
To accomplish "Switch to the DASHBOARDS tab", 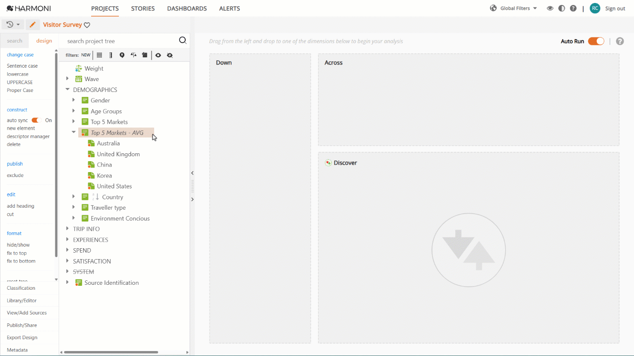I will pos(187,8).
